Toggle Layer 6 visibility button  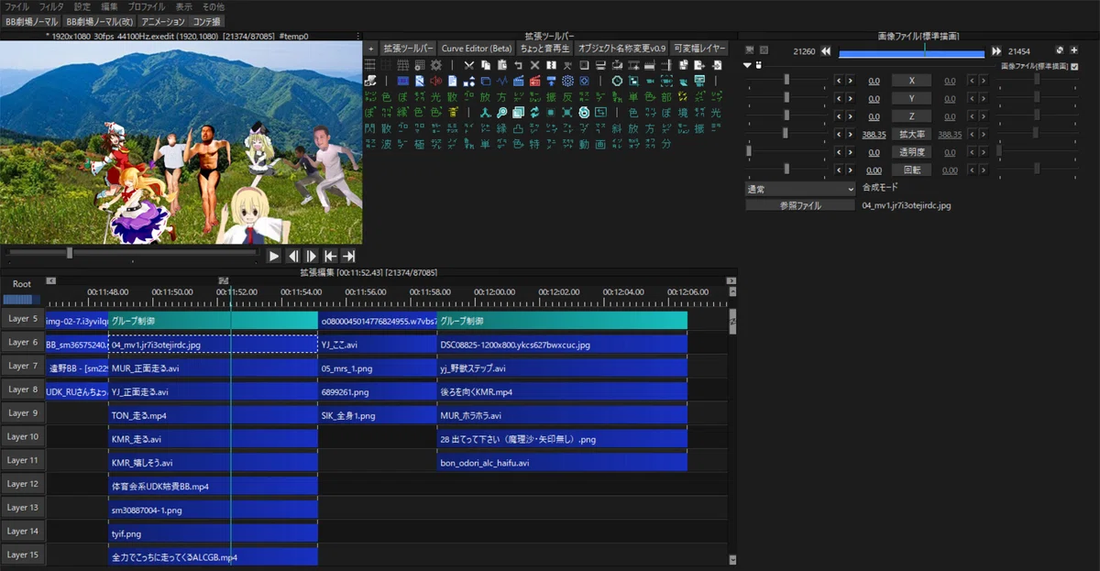click(x=23, y=342)
